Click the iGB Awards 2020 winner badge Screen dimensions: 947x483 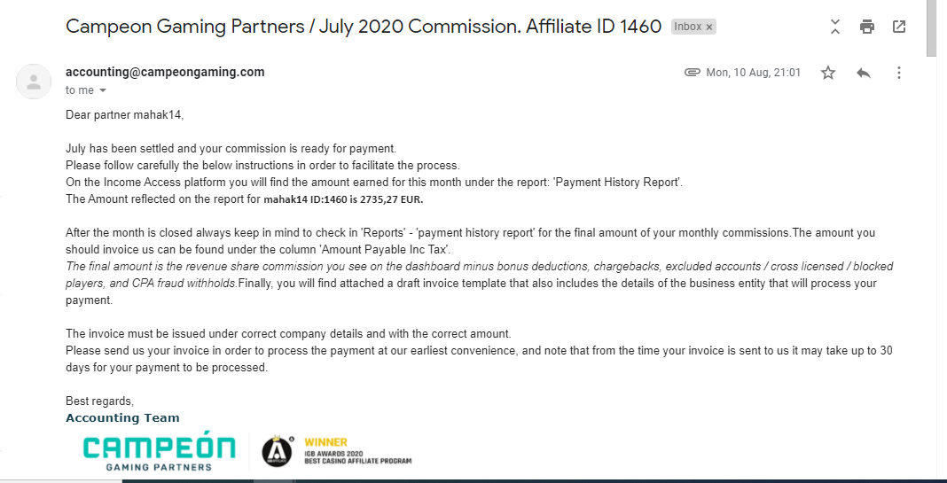pyautogui.click(x=337, y=450)
